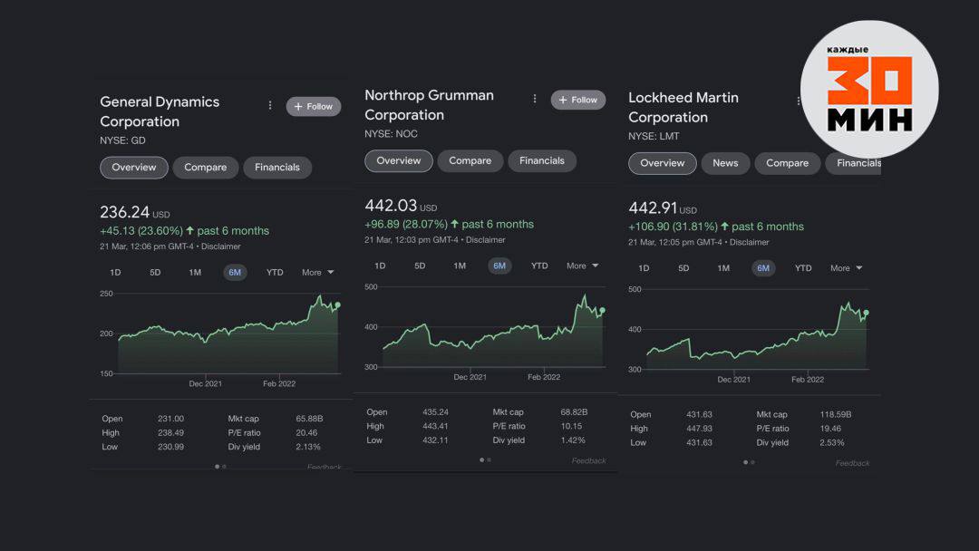Click pagination dots below Lockheed Martin stats

tap(748, 462)
